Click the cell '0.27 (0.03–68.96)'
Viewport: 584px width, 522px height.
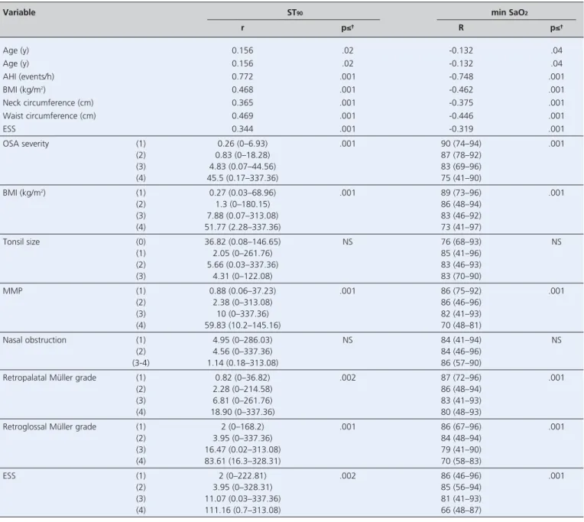(x=242, y=193)
